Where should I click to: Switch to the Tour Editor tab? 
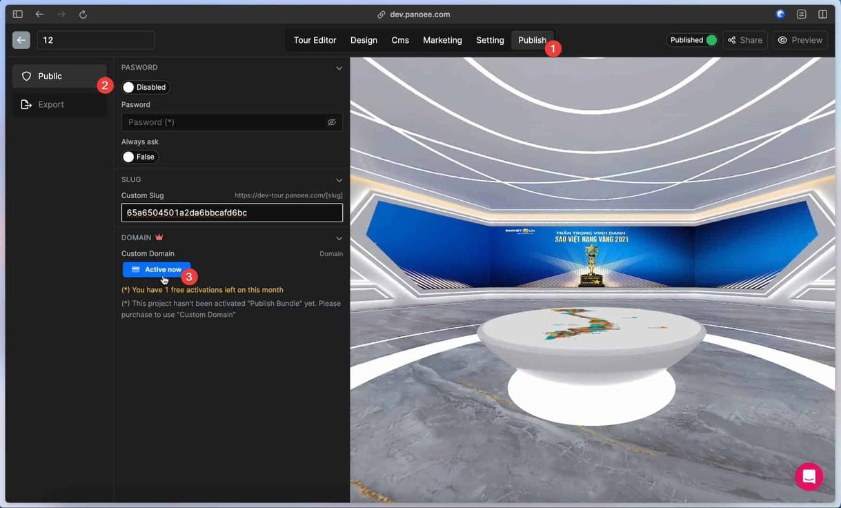coord(315,40)
